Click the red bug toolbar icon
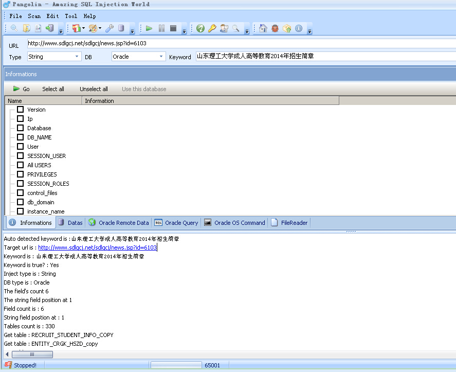 click(275, 28)
